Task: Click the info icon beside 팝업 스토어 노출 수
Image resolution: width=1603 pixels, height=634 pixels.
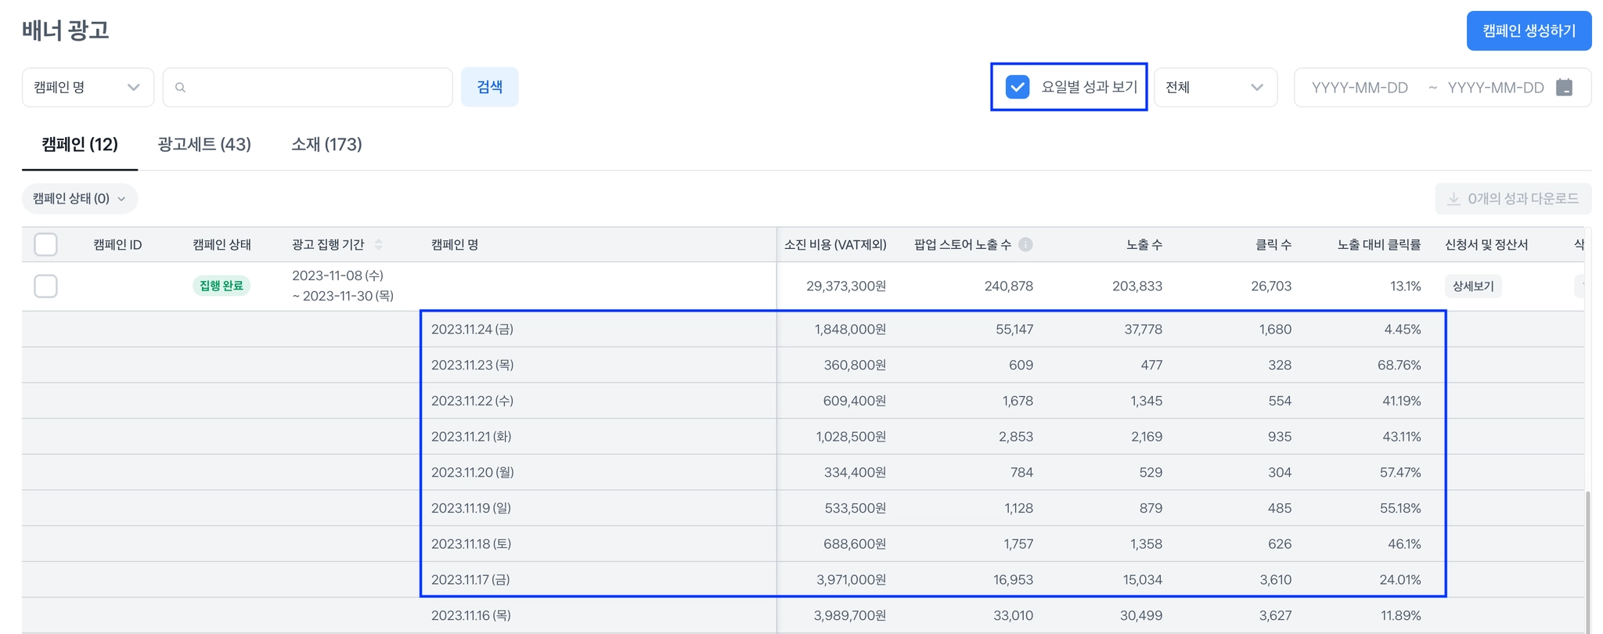Action: [x=1025, y=244]
